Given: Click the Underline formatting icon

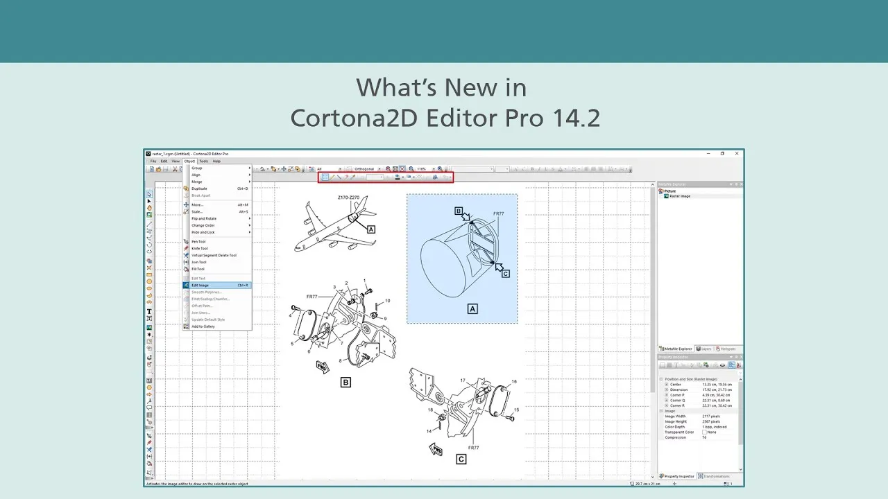Looking at the screenshot, I should point(545,169).
